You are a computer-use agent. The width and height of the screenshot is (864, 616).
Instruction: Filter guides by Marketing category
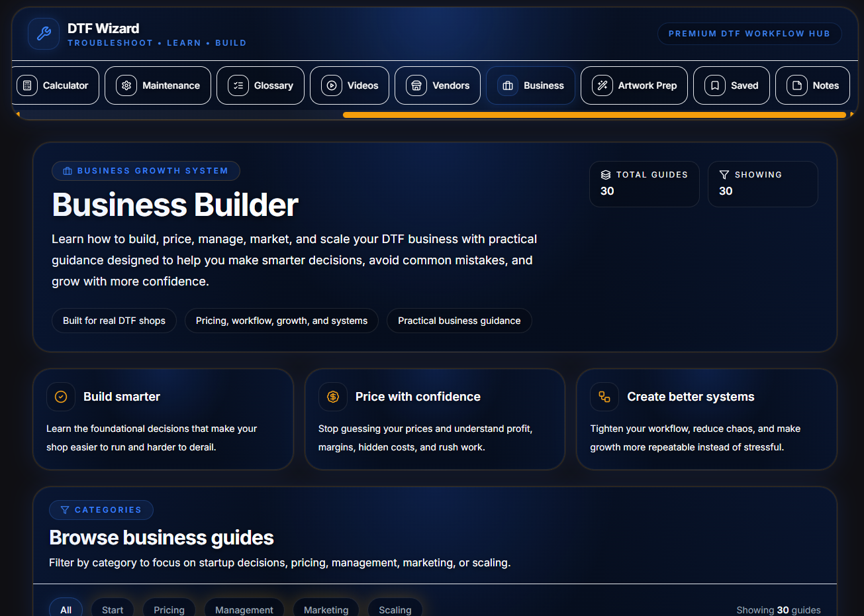pos(326,609)
